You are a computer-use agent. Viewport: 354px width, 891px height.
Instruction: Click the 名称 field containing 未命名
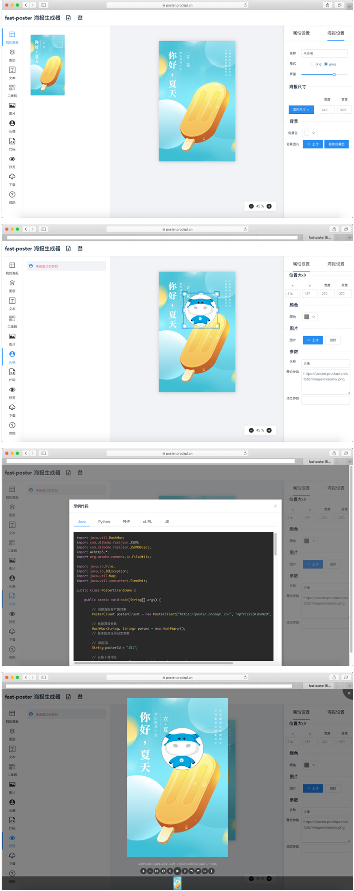pos(324,53)
